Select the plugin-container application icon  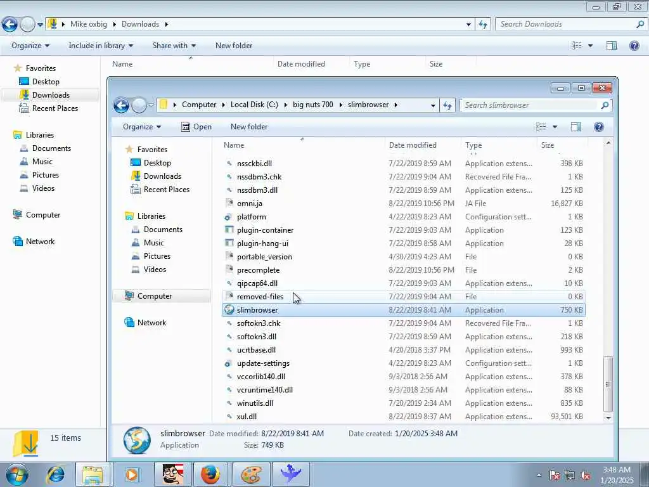click(229, 230)
